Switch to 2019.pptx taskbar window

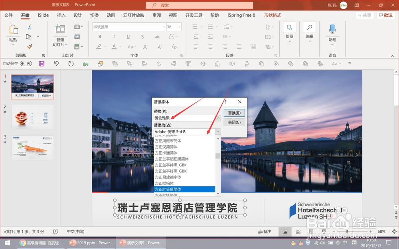pos(91,243)
